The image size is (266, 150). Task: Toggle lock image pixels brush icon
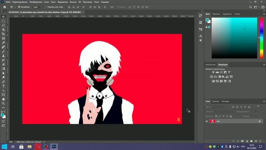[220, 116]
